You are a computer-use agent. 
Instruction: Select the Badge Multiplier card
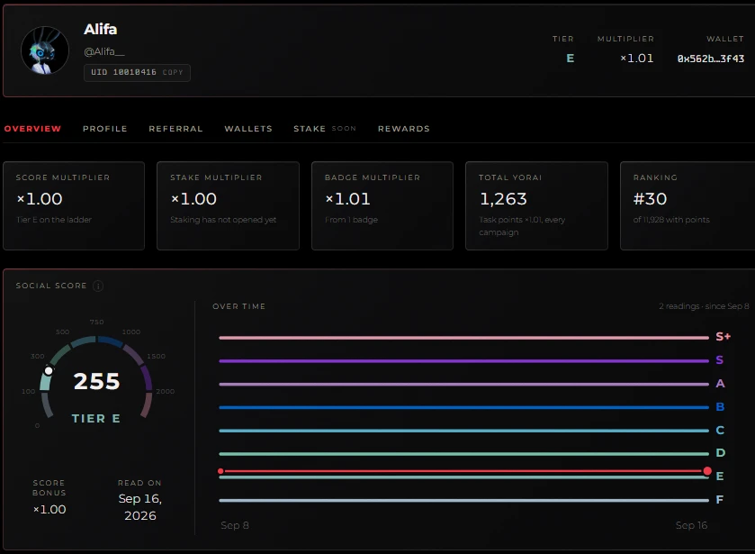pos(382,206)
